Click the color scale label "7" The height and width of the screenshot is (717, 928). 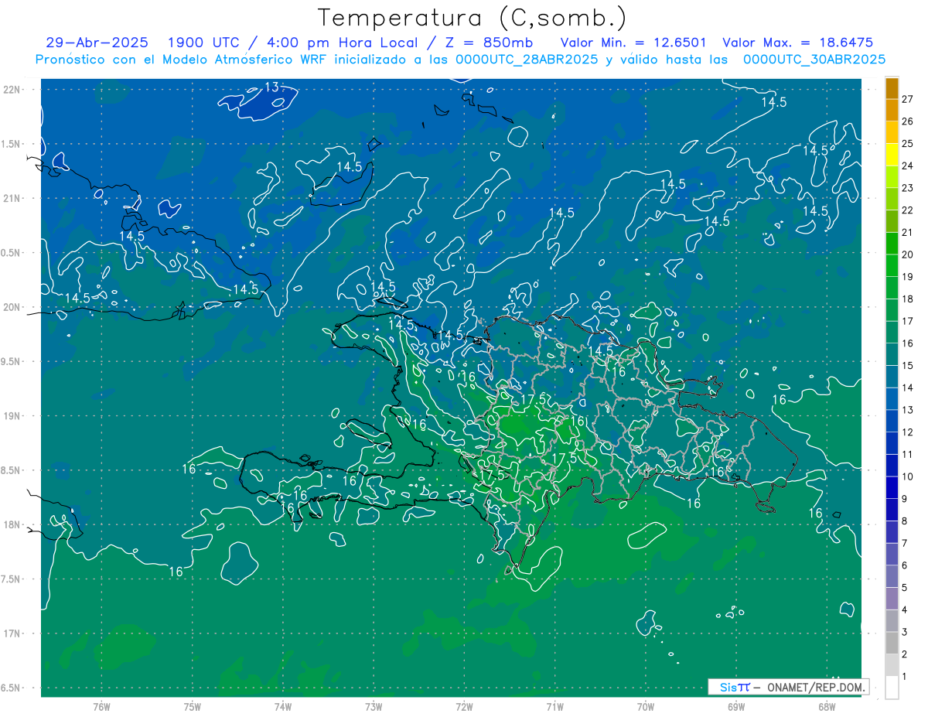click(905, 544)
